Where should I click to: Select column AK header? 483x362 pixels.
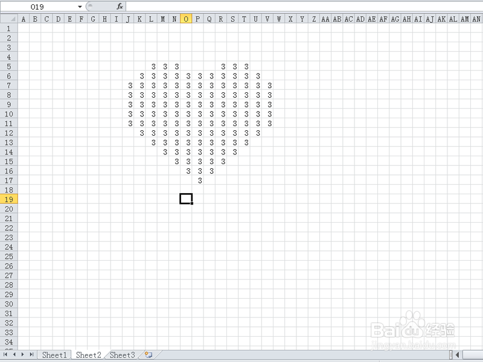(x=442, y=19)
